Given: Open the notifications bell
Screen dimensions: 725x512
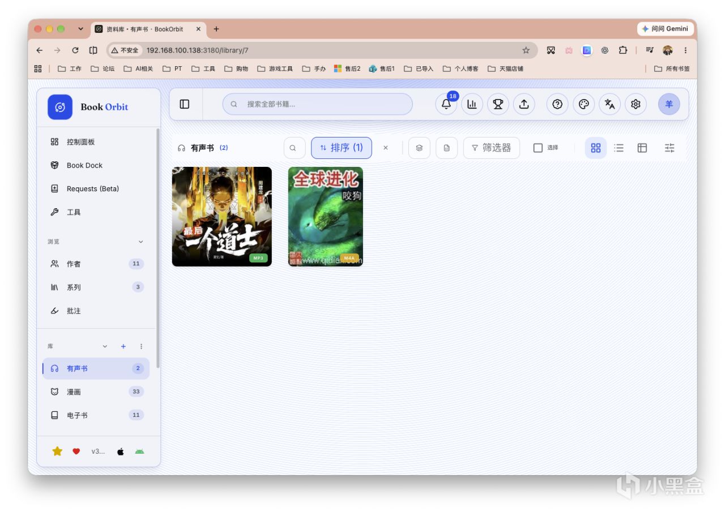Looking at the screenshot, I should (x=446, y=104).
